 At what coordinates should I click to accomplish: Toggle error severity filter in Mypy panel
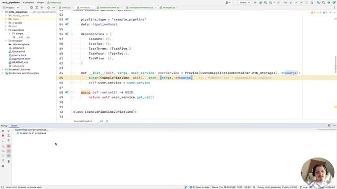tap(8, 146)
